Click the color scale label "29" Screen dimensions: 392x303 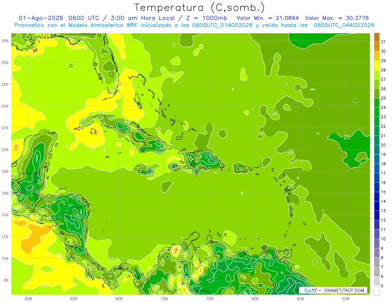[384, 60]
